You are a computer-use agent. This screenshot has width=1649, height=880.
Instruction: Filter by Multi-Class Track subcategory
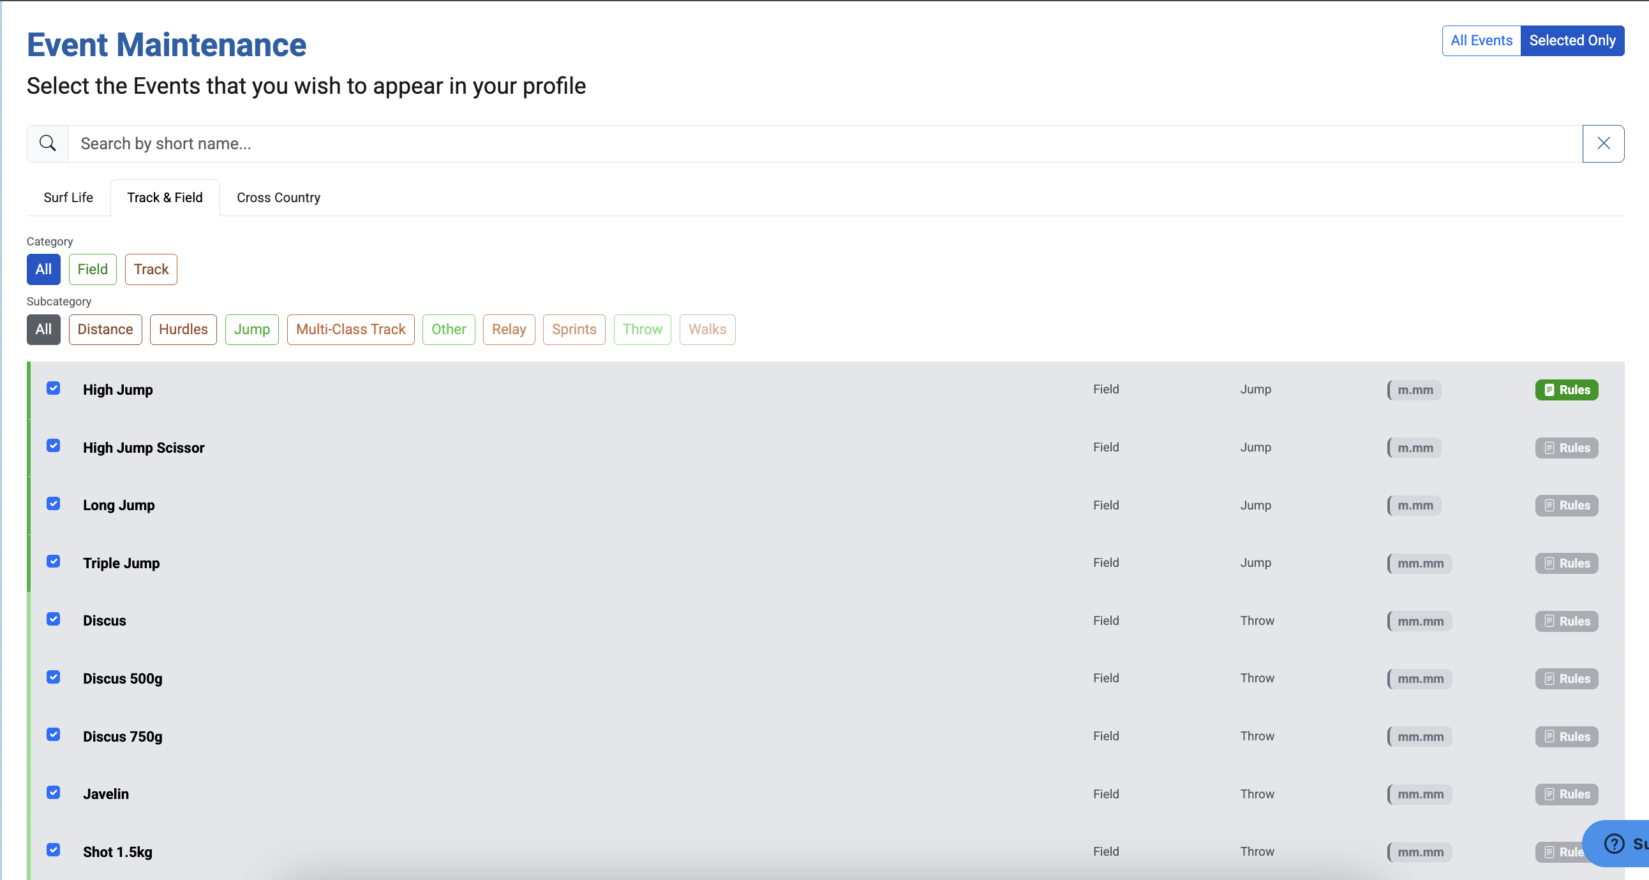coord(351,329)
